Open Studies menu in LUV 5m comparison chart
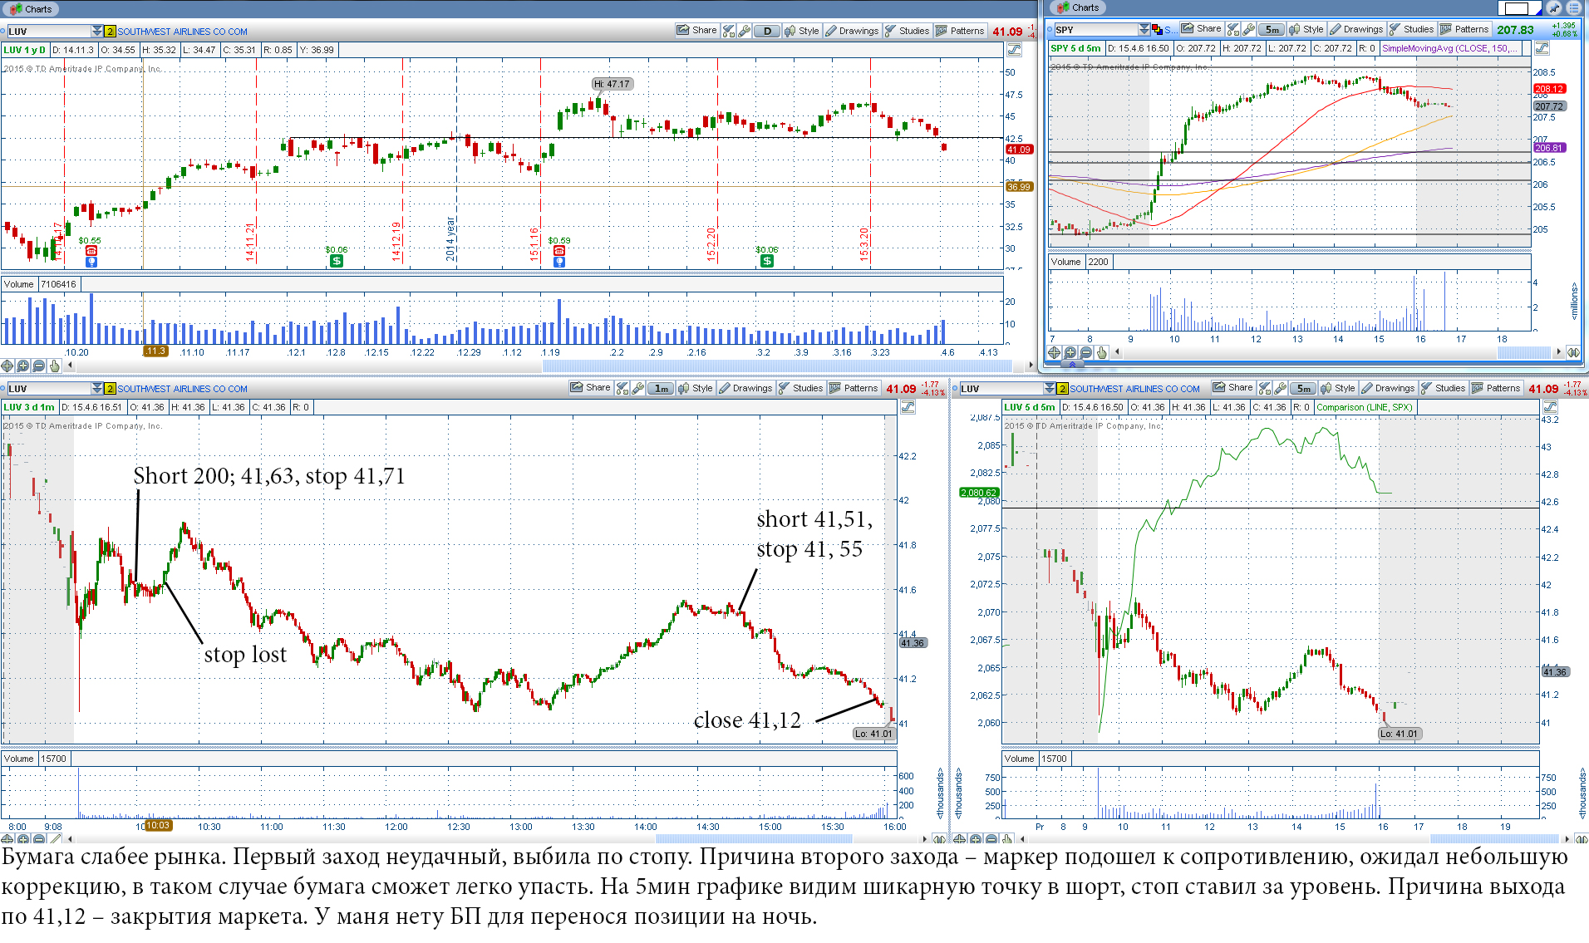Viewport: 1589px width, 943px height. click(x=1443, y=388)
